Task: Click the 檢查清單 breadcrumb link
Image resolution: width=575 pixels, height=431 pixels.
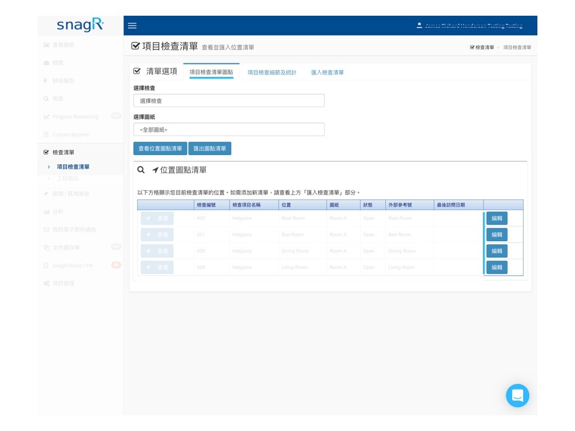Action: pyautogui.click(x=482, y=47)
